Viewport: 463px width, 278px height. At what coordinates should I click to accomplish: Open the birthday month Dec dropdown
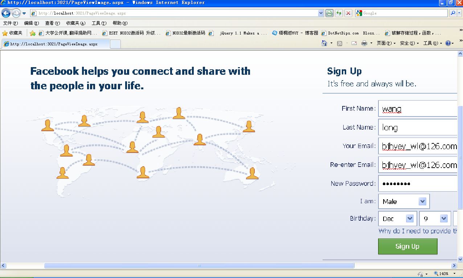tap(398, 218)
